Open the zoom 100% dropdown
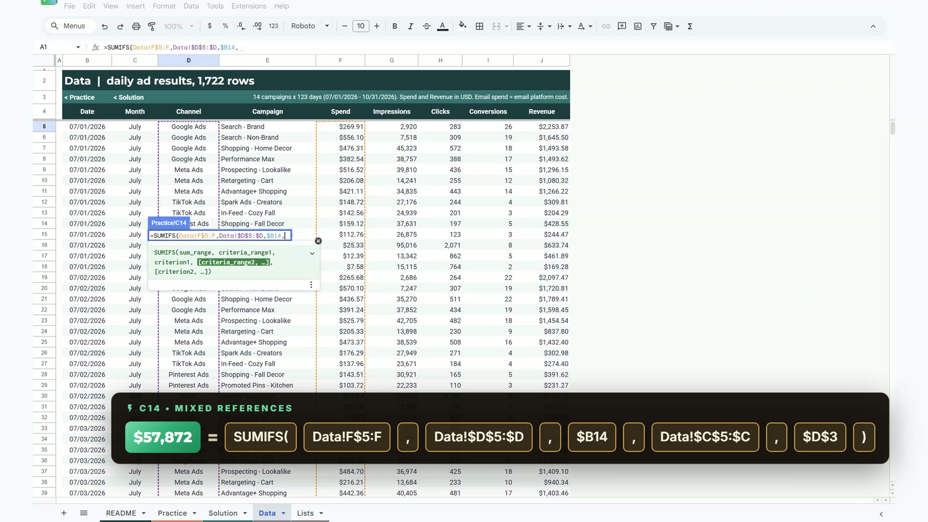This screenshot has height=522, width=928. point(179,26)
